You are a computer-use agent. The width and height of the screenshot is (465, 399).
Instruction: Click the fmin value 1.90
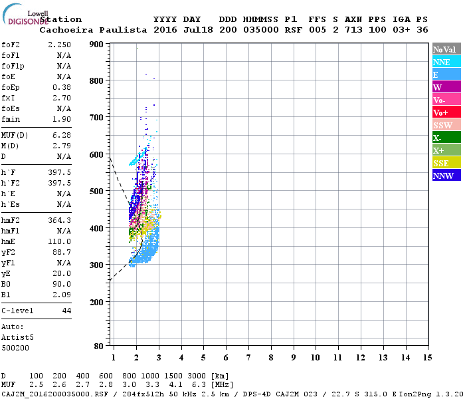[62, 119]
